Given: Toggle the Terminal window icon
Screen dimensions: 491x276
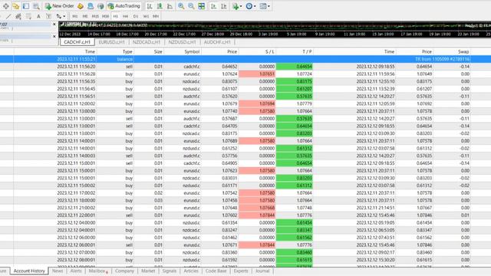Looking at the screenshot, I should 26,6.
